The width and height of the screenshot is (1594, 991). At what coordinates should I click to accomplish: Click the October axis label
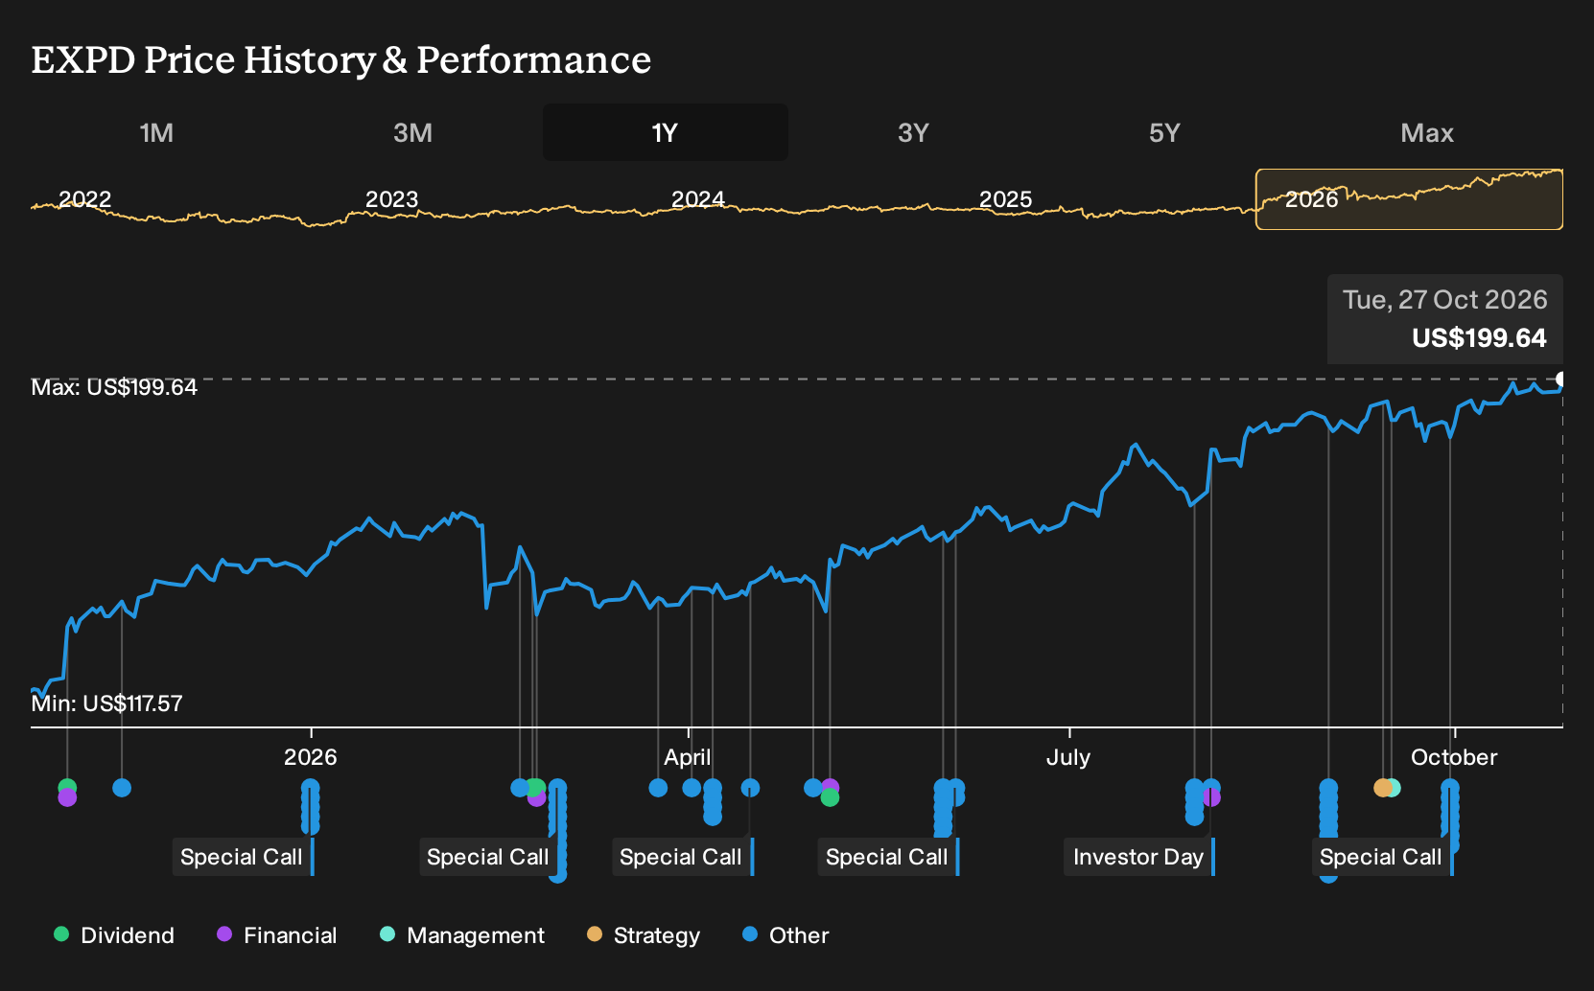coord(1454,757)
